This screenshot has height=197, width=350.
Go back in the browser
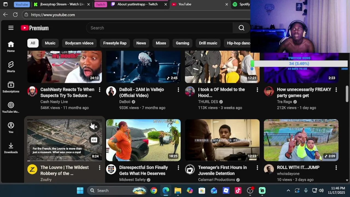5,15
